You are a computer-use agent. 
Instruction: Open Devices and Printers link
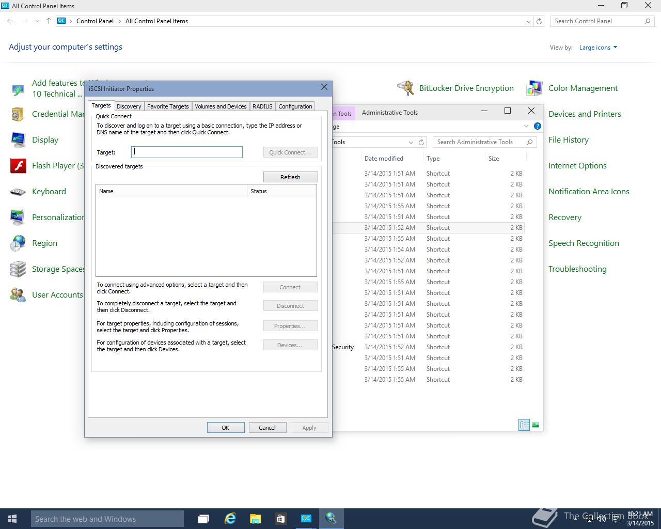click(585, 114)
